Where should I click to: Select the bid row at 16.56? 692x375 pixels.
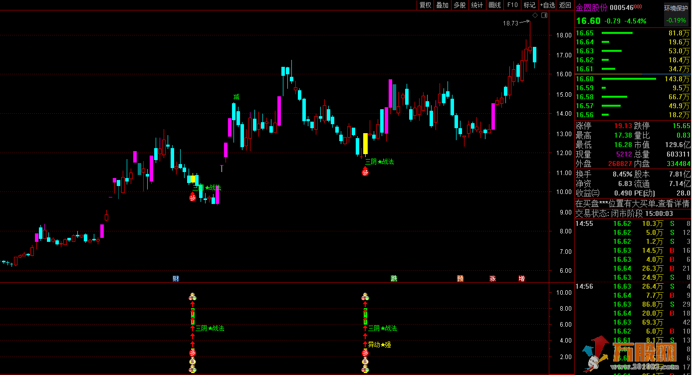pyautogui.click(x=633, y=115)
